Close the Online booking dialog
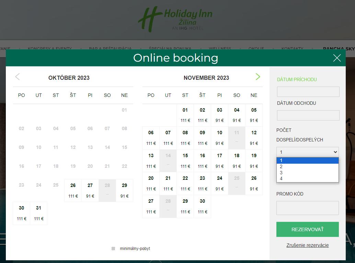 tap(337, 58)
